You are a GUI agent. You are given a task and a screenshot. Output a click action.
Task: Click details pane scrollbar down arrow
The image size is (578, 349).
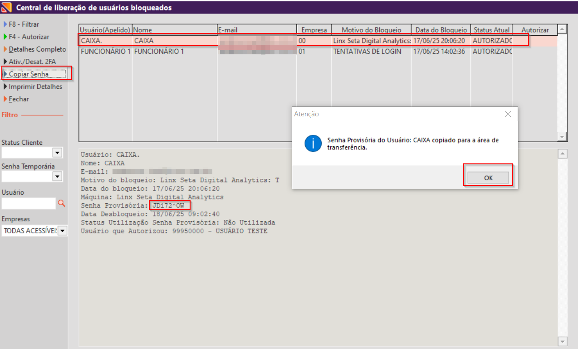point(563,341)
